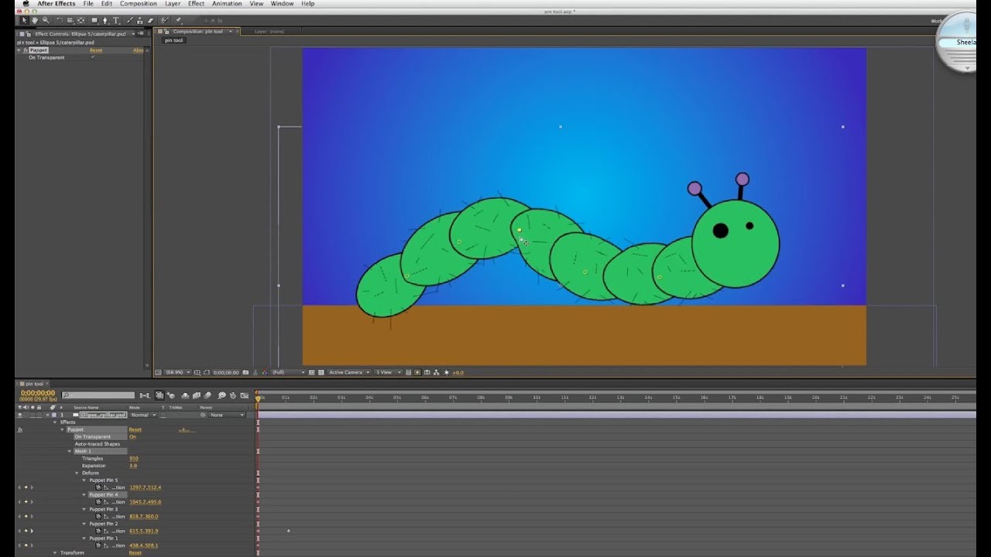Screen dimensions: 991x557
Task: Enable Draft 3D in the timeline
Action: click(170, 395)
